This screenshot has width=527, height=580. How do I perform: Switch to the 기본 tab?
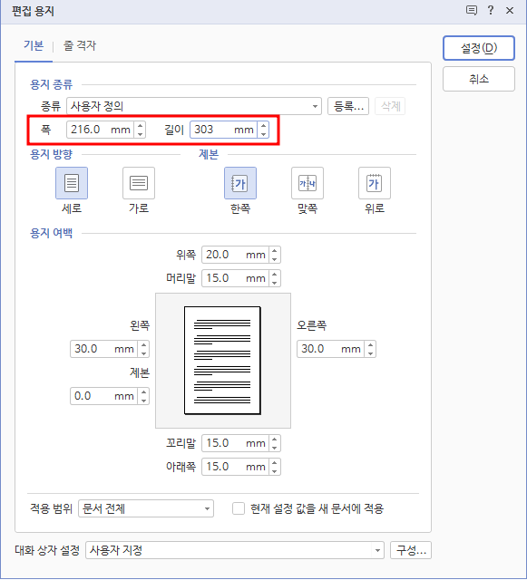point(34,45)
